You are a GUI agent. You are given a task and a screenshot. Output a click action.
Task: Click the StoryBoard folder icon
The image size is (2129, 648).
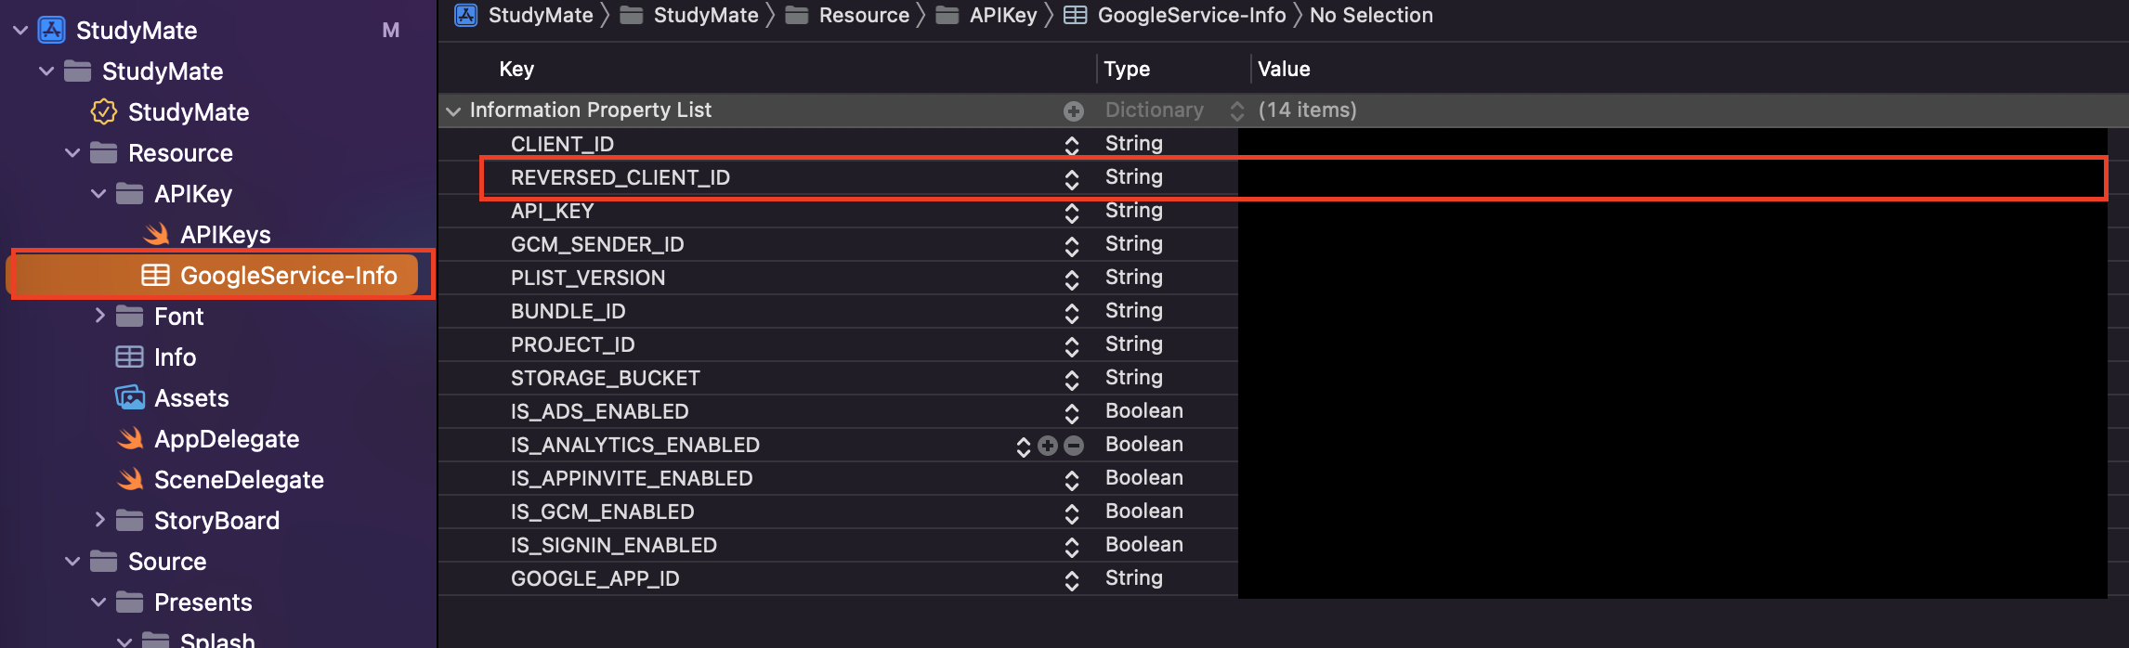(129, 520)
